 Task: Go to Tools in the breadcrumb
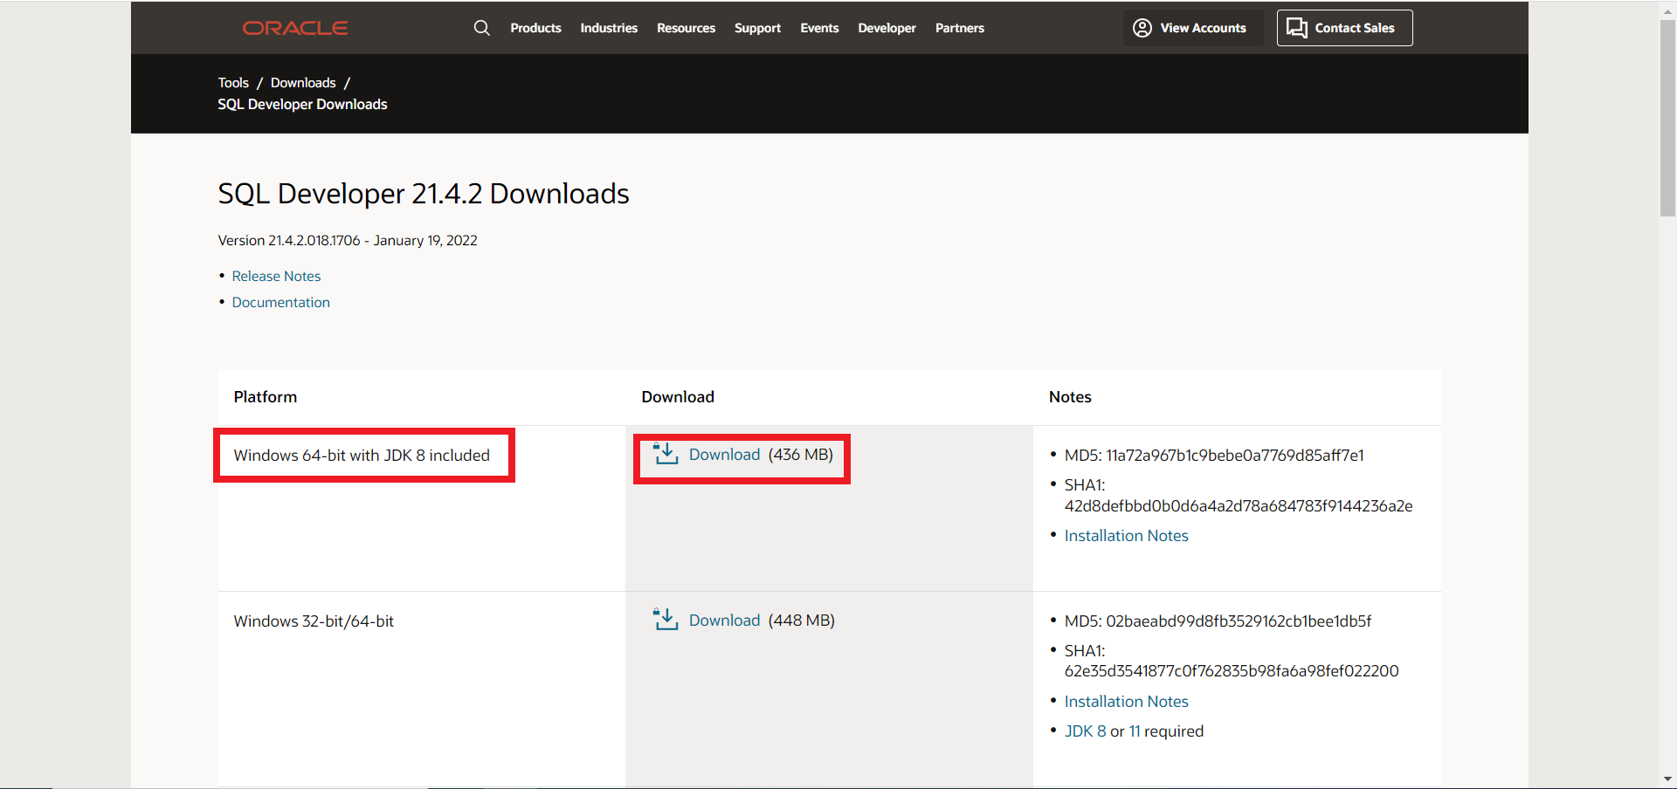pyautogui.click(x=233, y=83)
